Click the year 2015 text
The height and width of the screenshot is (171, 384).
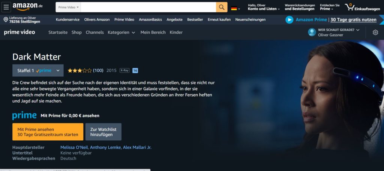tap(111, 70)
